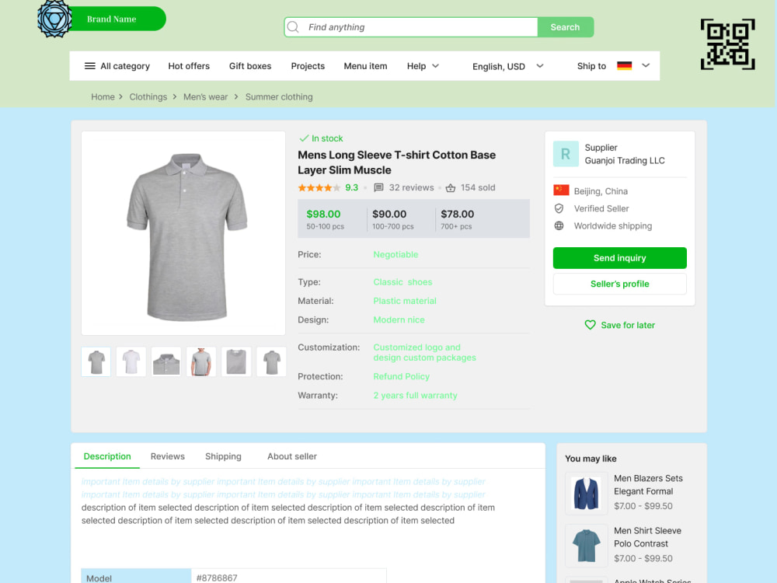
Task: Click the teal polo shirt thumbnail
Action: (586, 546)
